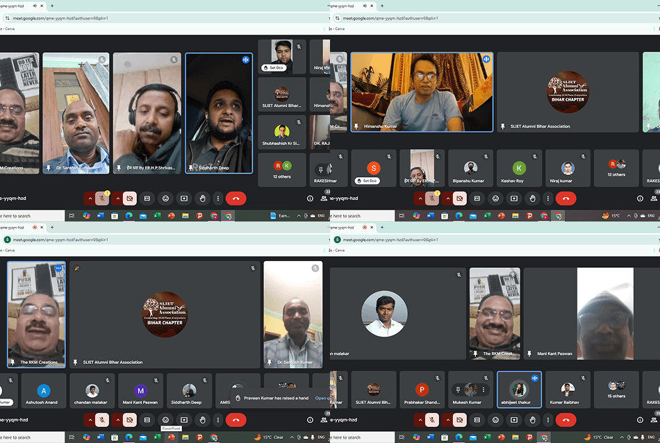
Task: Select the Keshav Roy participant tile
Action: [519, 168]
